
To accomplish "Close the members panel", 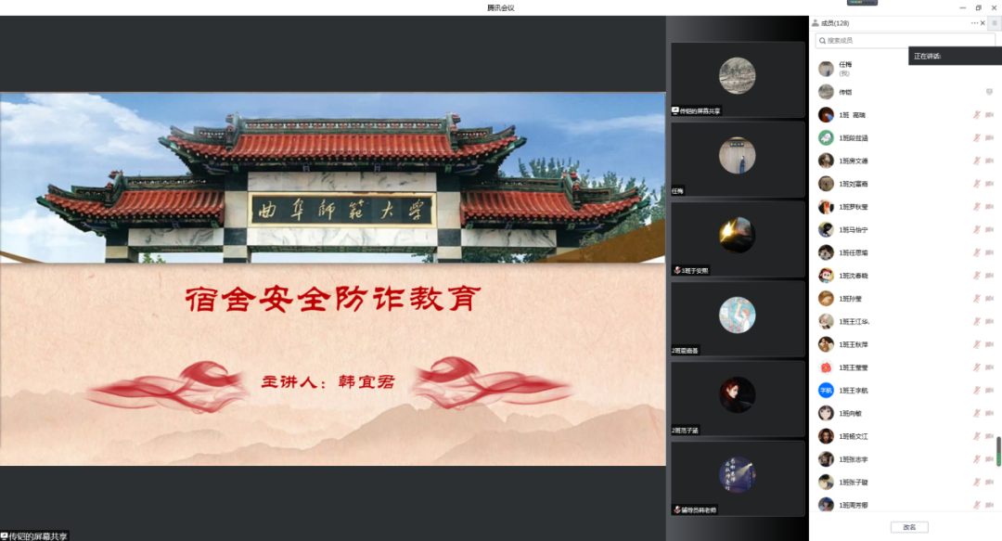I will pyautogui.click(x=983, y=23).
